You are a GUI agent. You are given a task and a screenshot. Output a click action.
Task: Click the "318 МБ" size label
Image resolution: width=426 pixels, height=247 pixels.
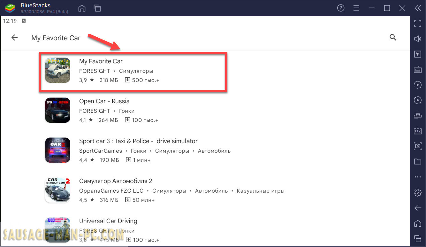pyautogui.click(x=109, y=80)
